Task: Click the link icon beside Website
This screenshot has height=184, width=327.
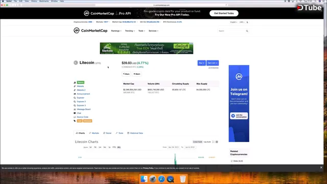Action: pyautogui.click(x=75, y=86)
